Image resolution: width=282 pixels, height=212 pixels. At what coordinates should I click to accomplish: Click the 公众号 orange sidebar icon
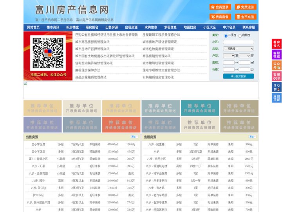coord(277,66)
